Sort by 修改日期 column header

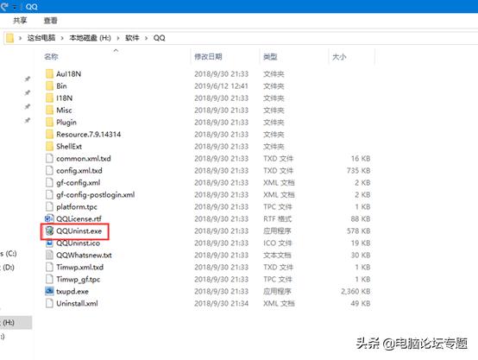[x=208, y=57]
